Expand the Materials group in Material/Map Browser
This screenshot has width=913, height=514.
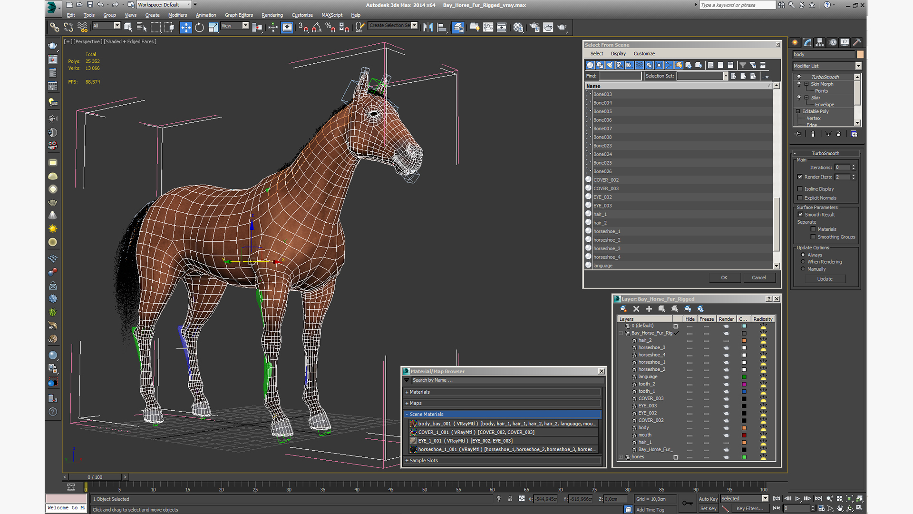[407, 392]
